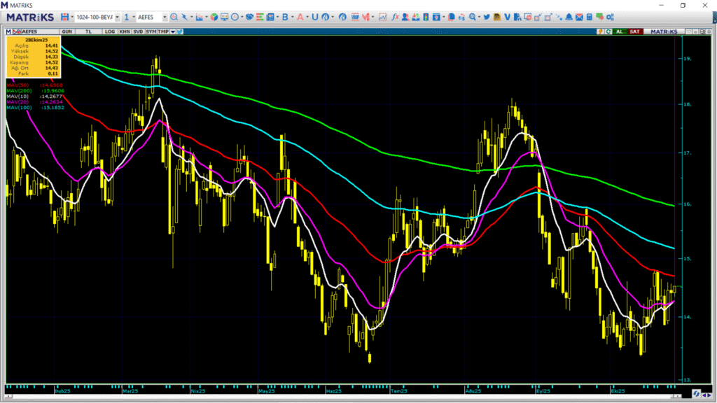Expand the TMP dropdown arrow
Image resolution: width=717 pixels, height=403 pixels.
tap(172, 31)
